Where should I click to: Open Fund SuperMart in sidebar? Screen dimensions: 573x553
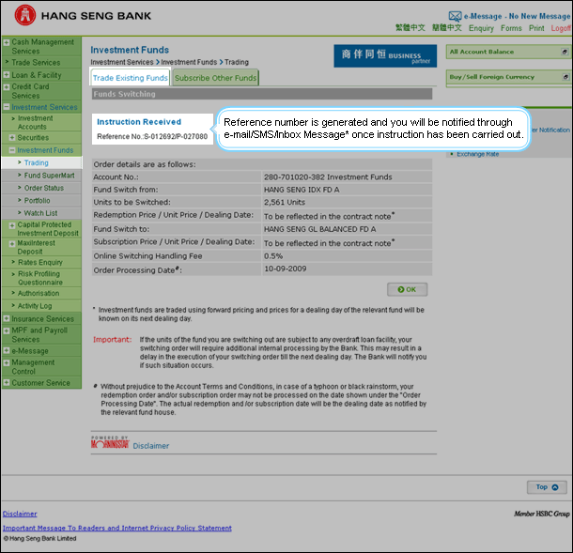[50, 176]
